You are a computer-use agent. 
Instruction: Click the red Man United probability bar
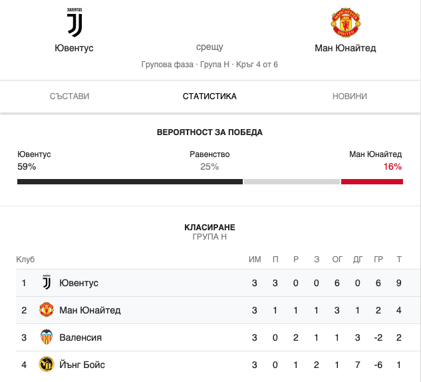pos(372,182)
